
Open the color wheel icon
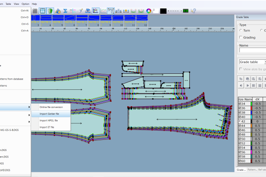[149, 11]
